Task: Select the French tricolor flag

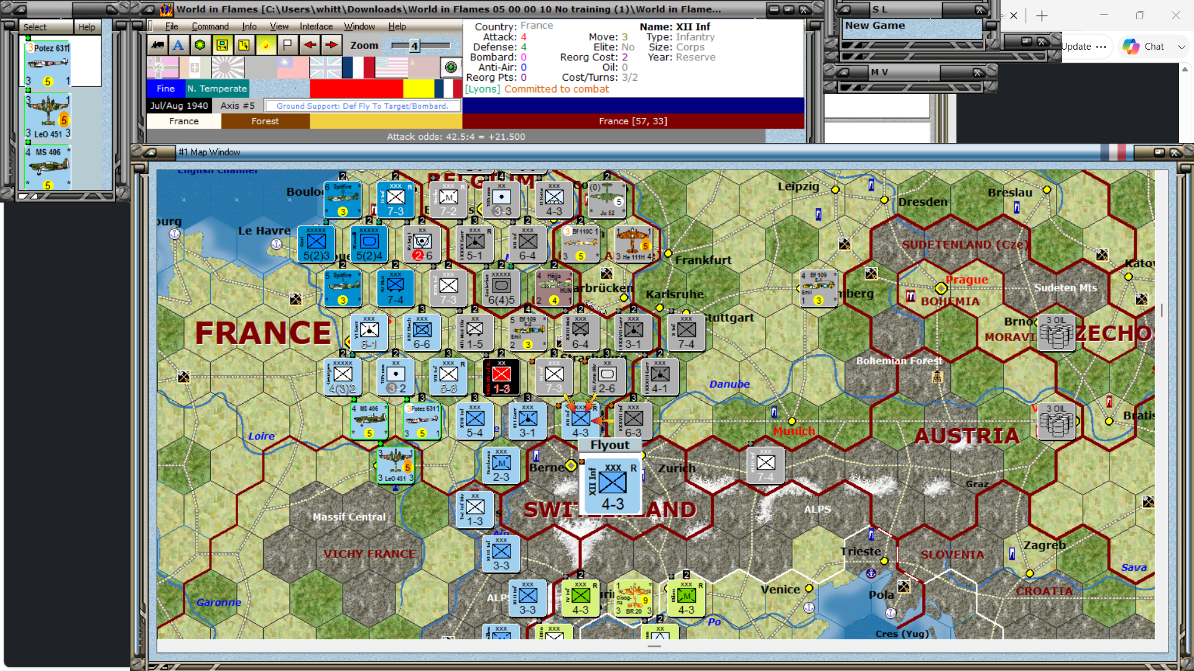Action: click(358, 67)
